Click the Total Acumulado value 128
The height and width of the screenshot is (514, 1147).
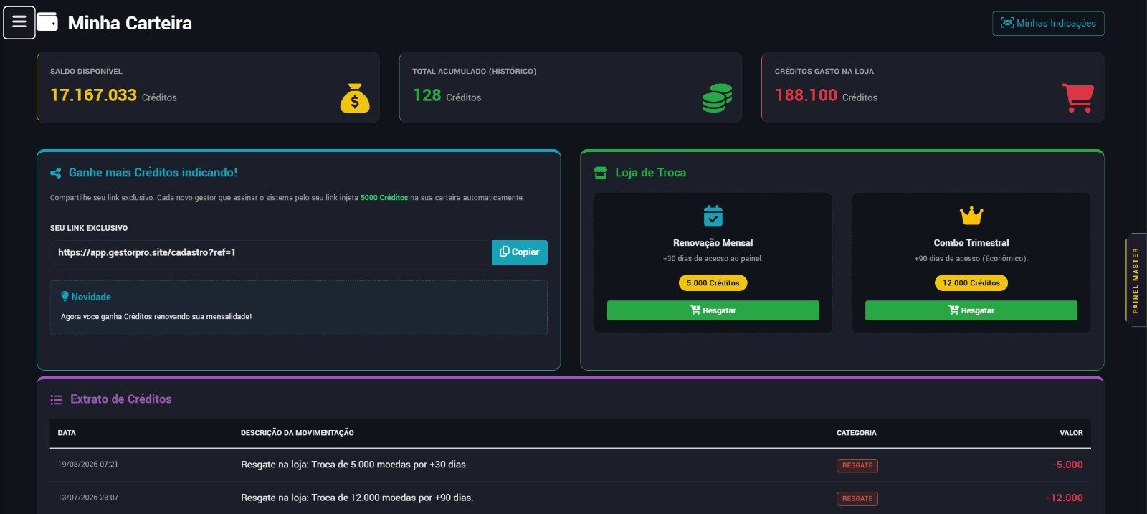[x=427, y=95]
